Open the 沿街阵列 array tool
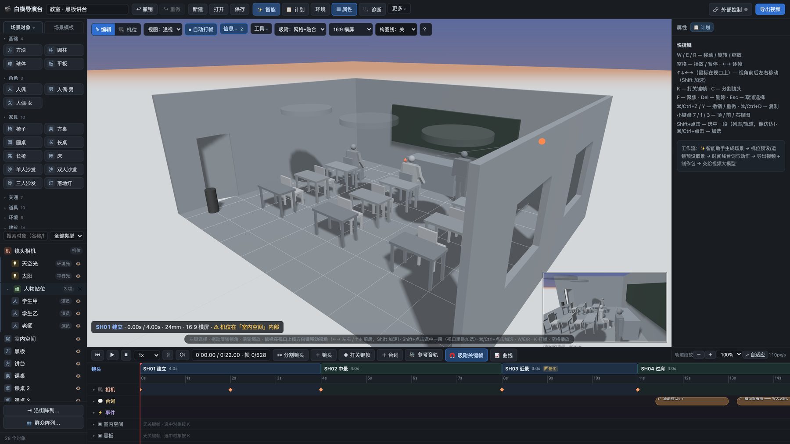 click(x=43, y=410)
